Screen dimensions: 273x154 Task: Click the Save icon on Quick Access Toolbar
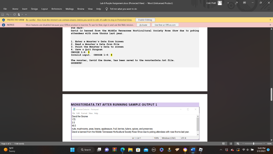click(3, 14)
